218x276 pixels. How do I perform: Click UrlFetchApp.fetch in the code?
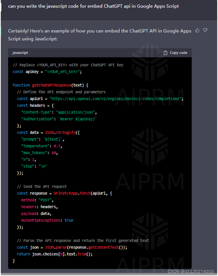click(72, 193)
